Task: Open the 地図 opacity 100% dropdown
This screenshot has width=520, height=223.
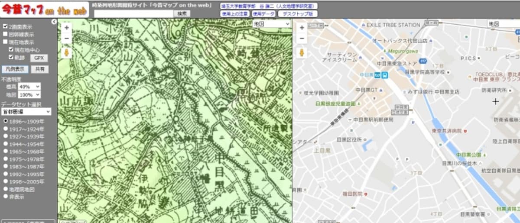Action: [29, 94]
